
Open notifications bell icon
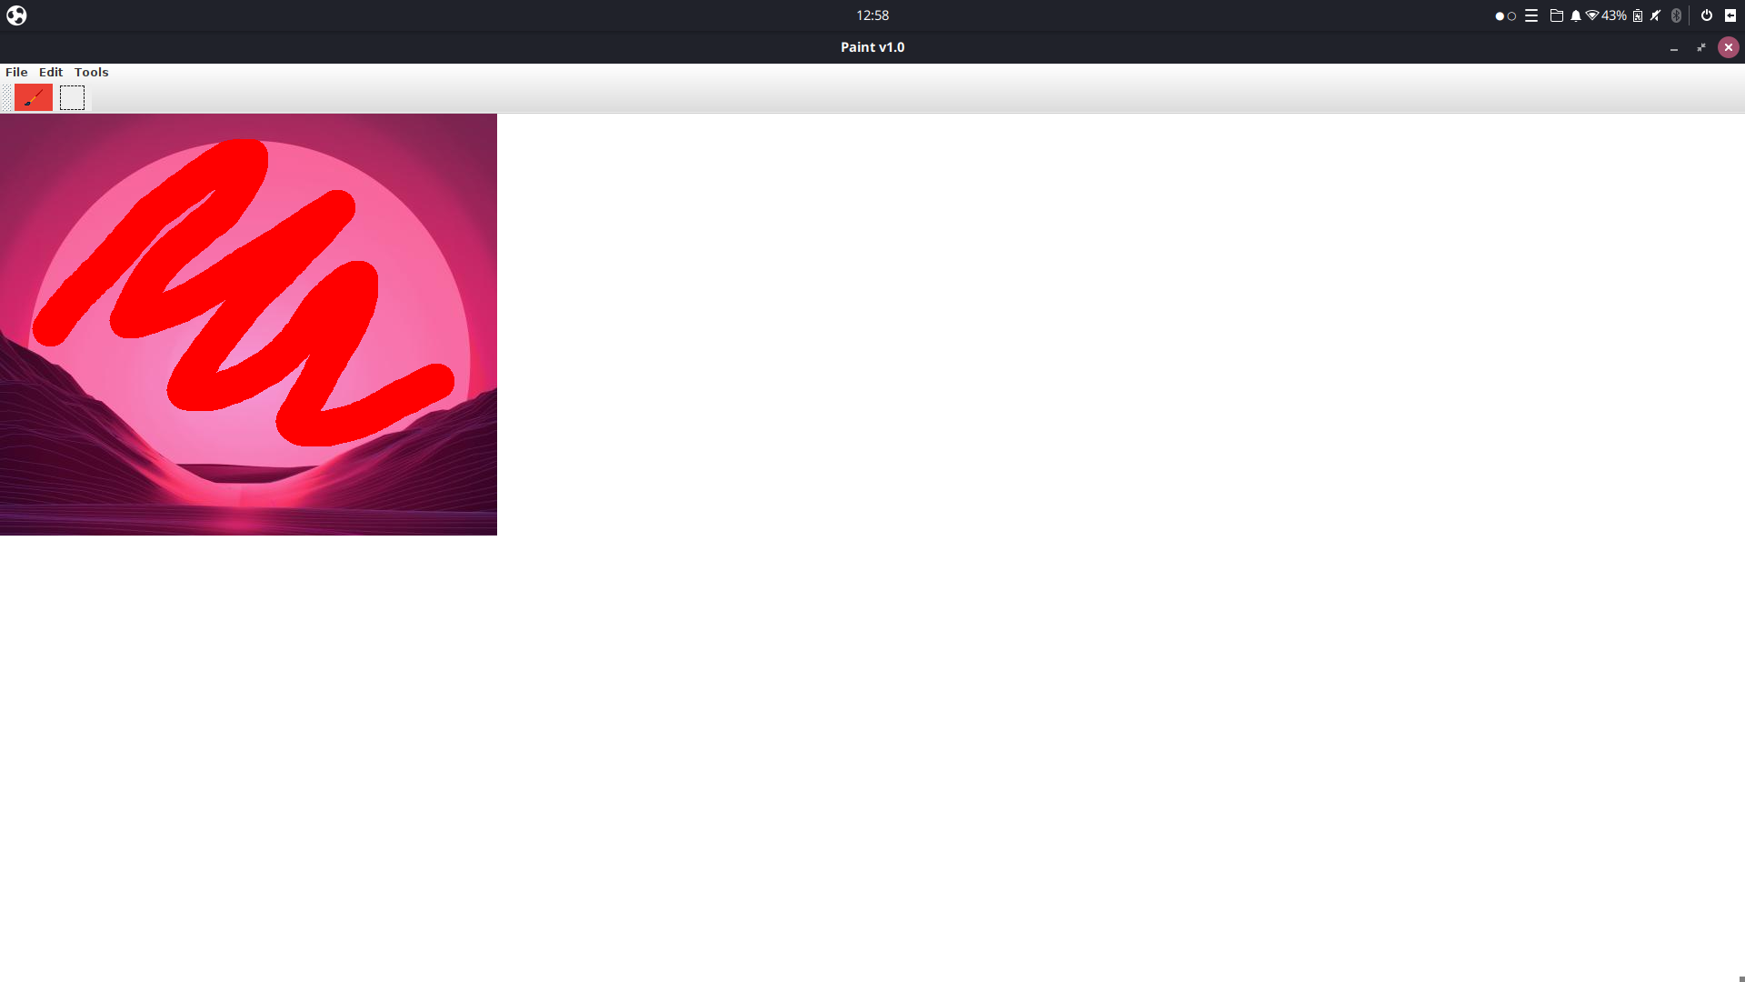tap(1576, 15)
